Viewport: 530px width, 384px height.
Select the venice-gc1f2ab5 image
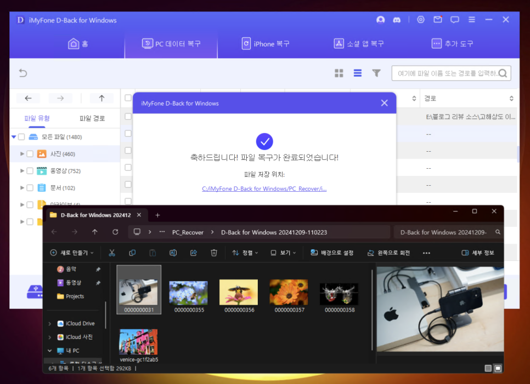pos(139,346)
